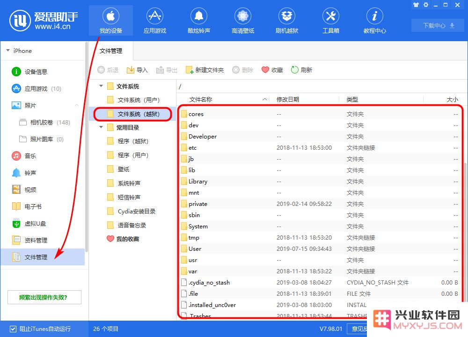Viewport: 468px width, 337px height.
Task: Sort by the 类型 column header
Action: pos(381,99)
